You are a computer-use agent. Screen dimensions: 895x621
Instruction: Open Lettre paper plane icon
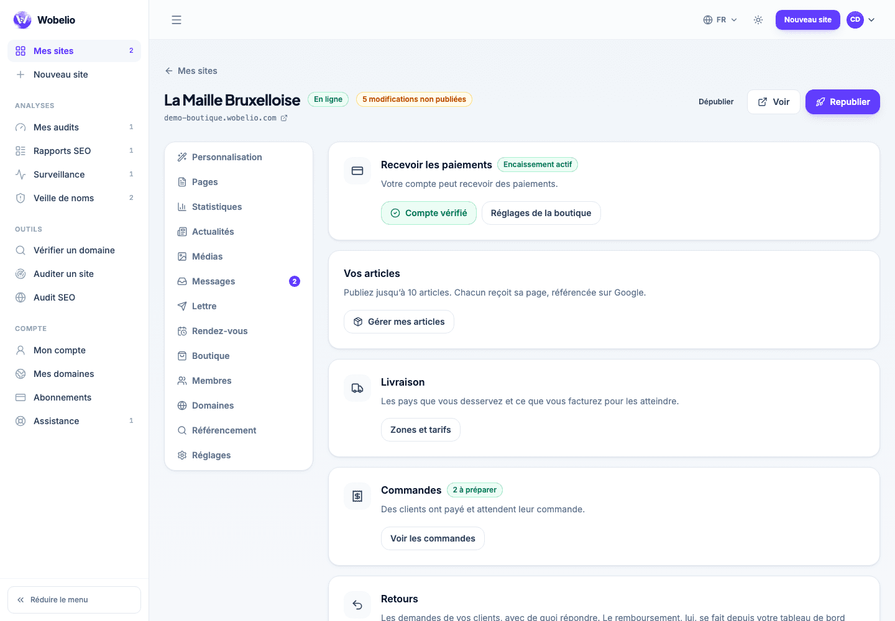[182, 306]
